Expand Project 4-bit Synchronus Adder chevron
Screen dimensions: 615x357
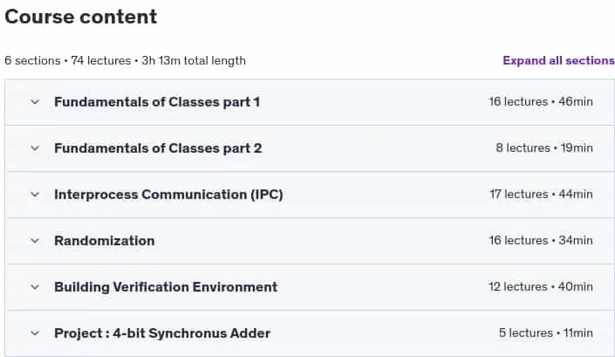tap(35, 333)
